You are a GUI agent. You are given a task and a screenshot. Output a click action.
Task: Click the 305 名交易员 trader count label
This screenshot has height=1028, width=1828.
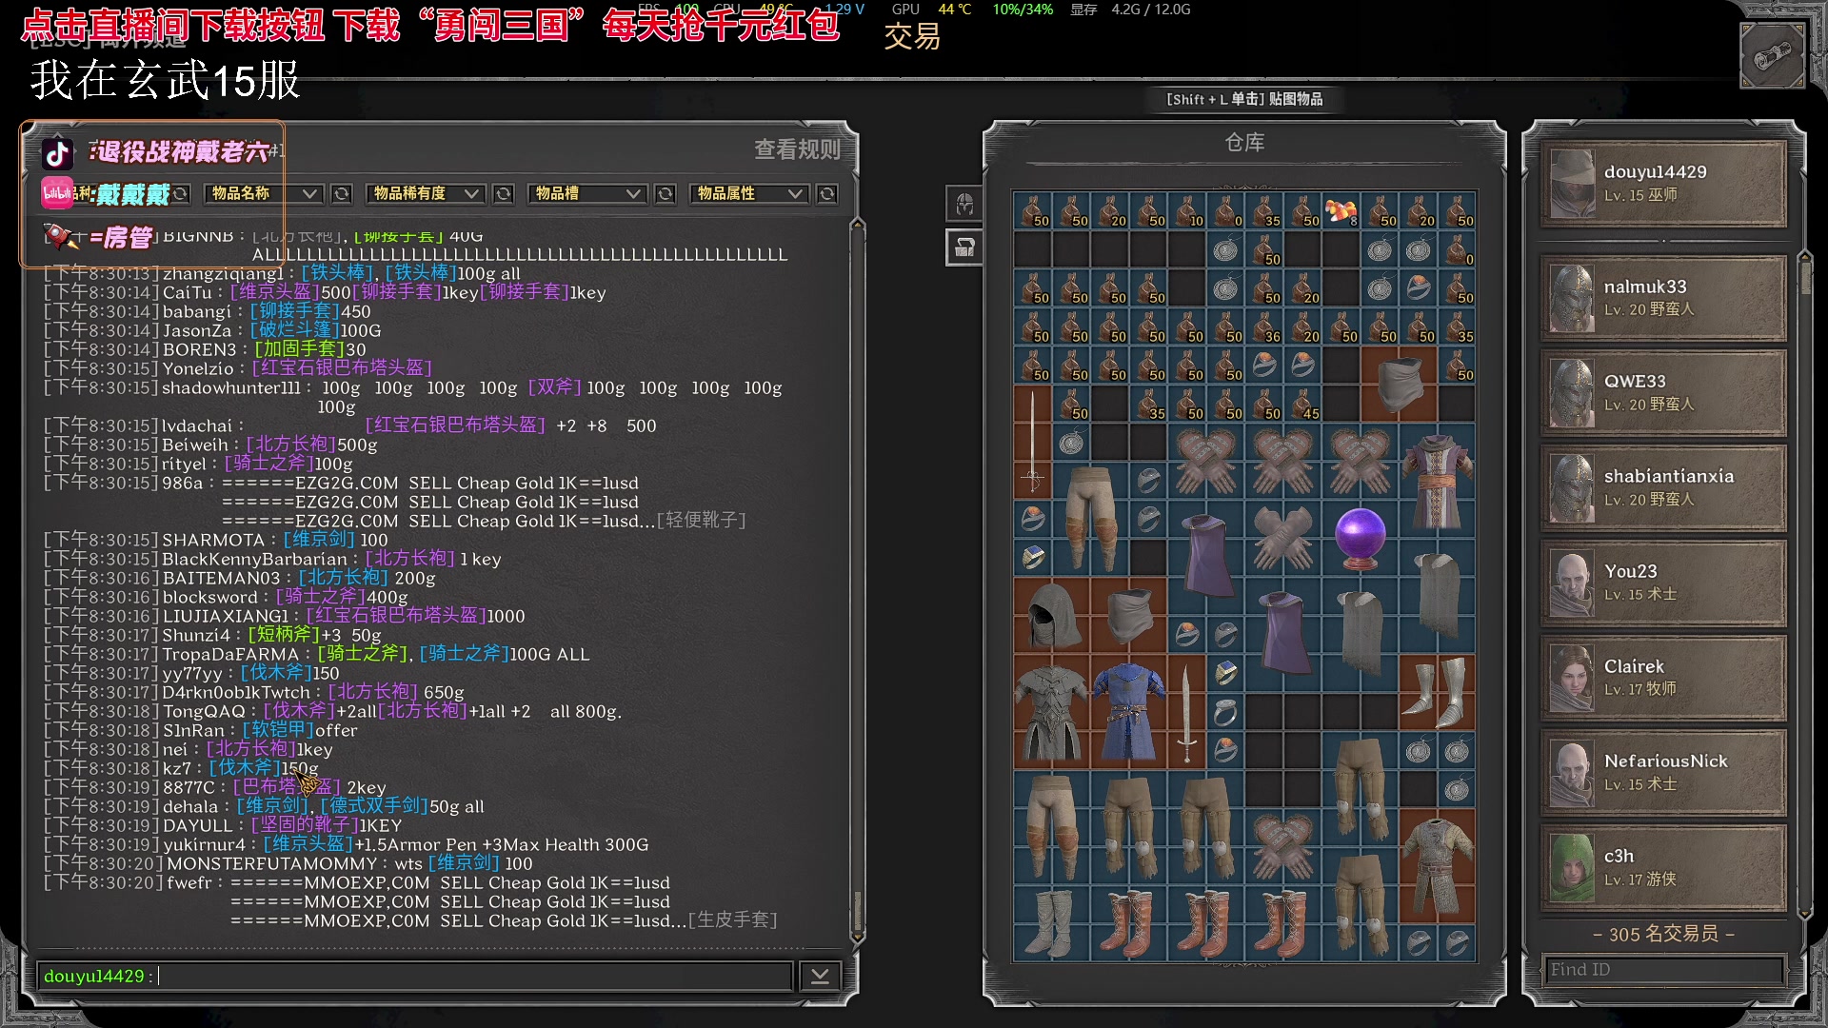[1663, 934]
